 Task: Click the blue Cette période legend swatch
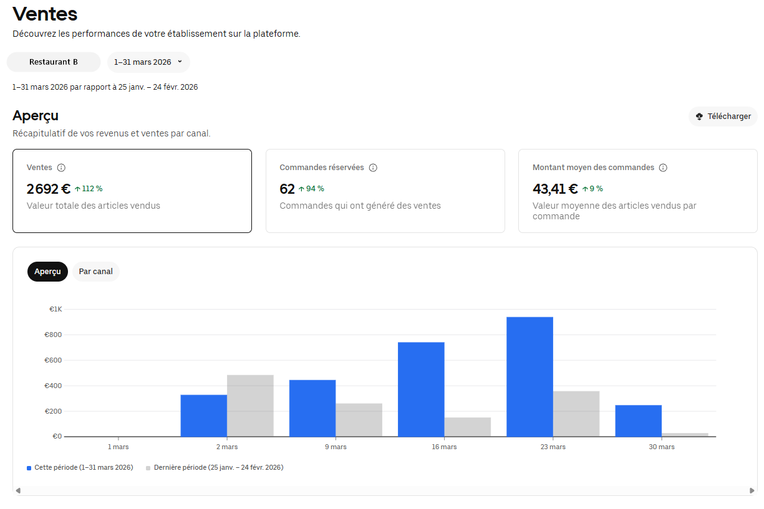[x=29, y=468]
